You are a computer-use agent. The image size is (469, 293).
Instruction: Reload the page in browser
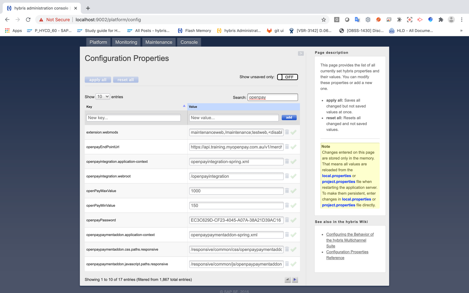[28, 20]
